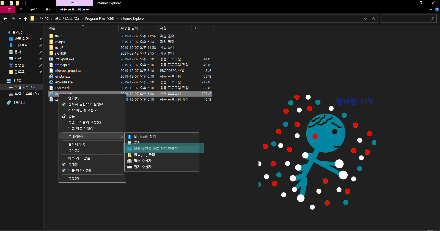Select ielowutil.exe file icon
This screenshot has height=231, width=440.
pyautogui.click(x=51, y=82)
